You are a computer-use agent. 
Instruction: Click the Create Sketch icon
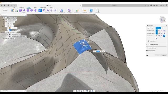tap(17, 10)
